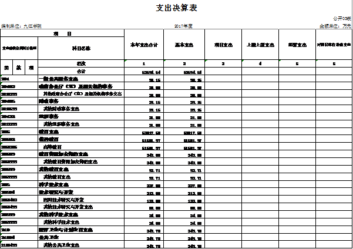Viewport: 353px width, 249px height.
Task: Click the 组织事务 cell
Action: click(81, 116)
